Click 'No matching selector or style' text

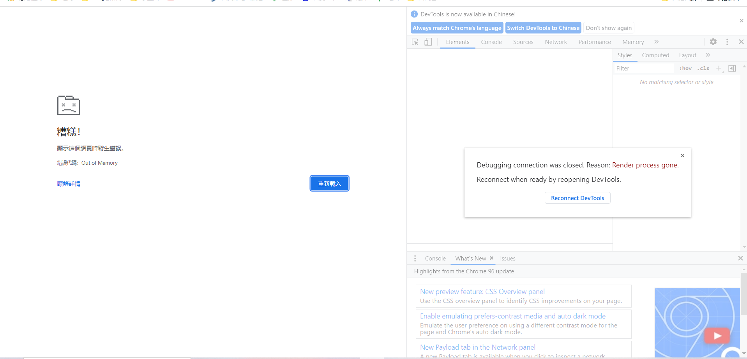click(676, 82)
